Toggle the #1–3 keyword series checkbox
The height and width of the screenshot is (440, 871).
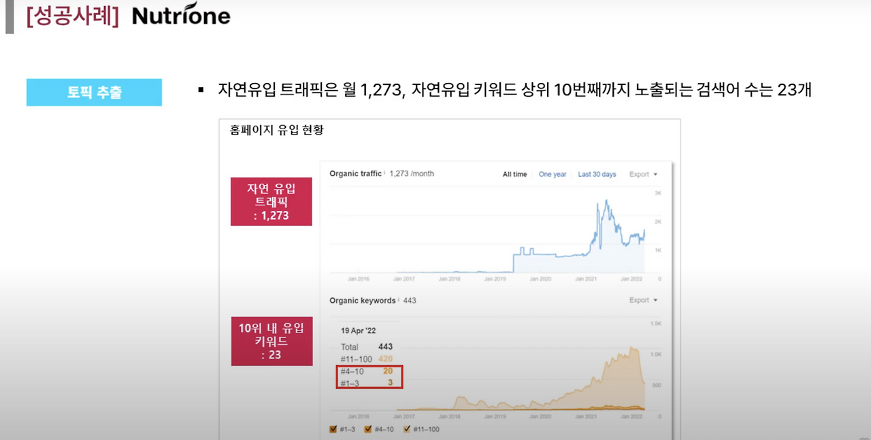tap(333, 429)
